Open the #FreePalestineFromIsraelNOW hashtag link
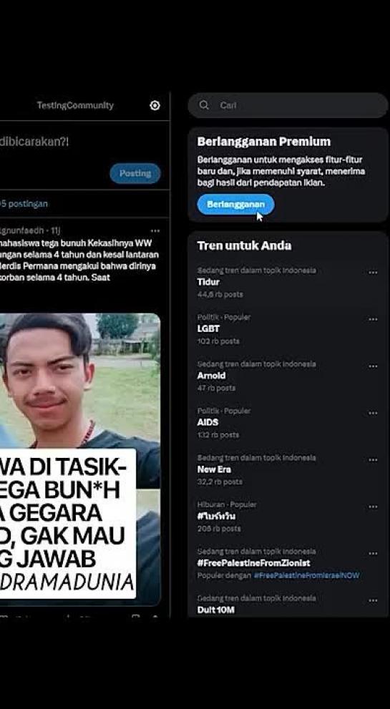 point(306,576)
